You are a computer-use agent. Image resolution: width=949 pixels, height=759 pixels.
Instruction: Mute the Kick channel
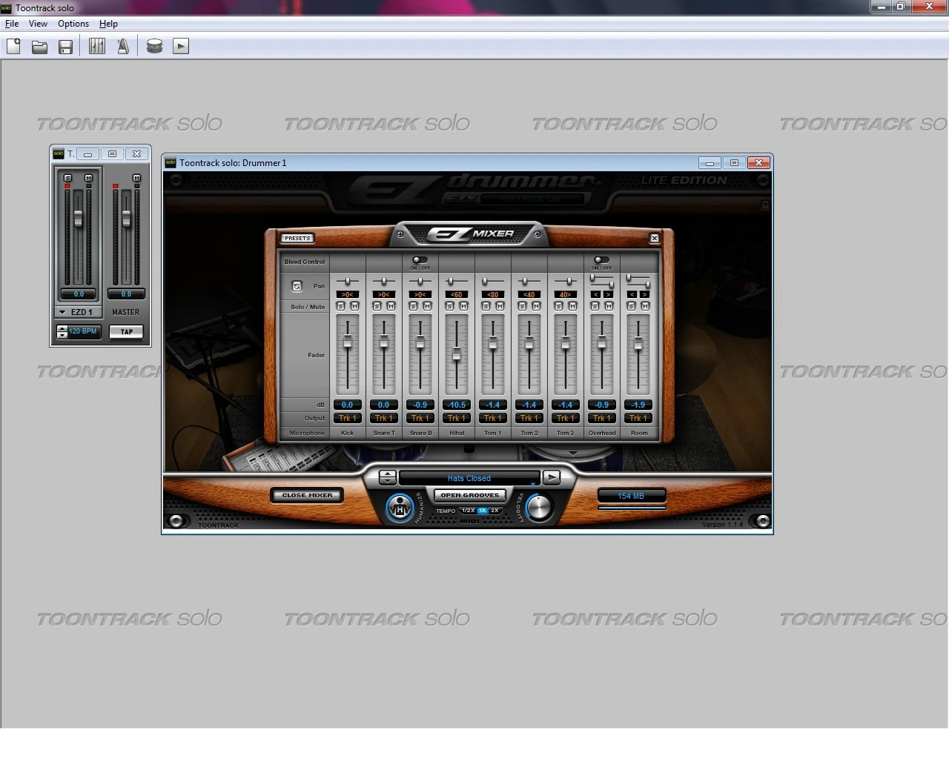click(354, 306)
